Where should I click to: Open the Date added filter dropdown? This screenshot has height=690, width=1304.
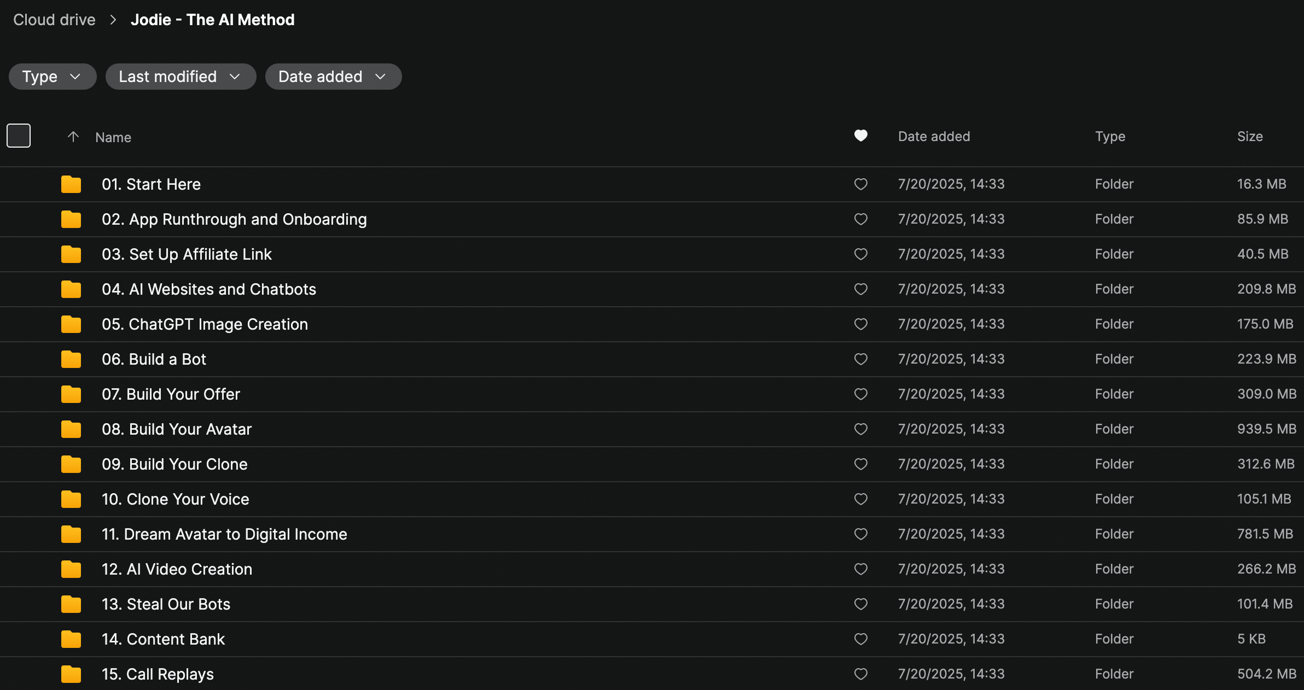coord(333,77)
